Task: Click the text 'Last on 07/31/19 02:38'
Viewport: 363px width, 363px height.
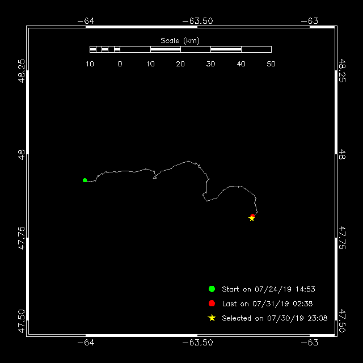Action: (267, 304)
